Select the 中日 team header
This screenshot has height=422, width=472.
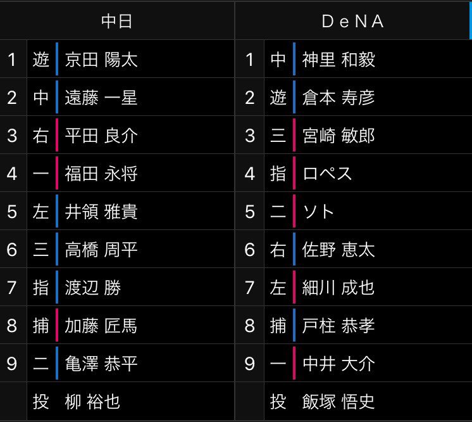pos(117,21)
